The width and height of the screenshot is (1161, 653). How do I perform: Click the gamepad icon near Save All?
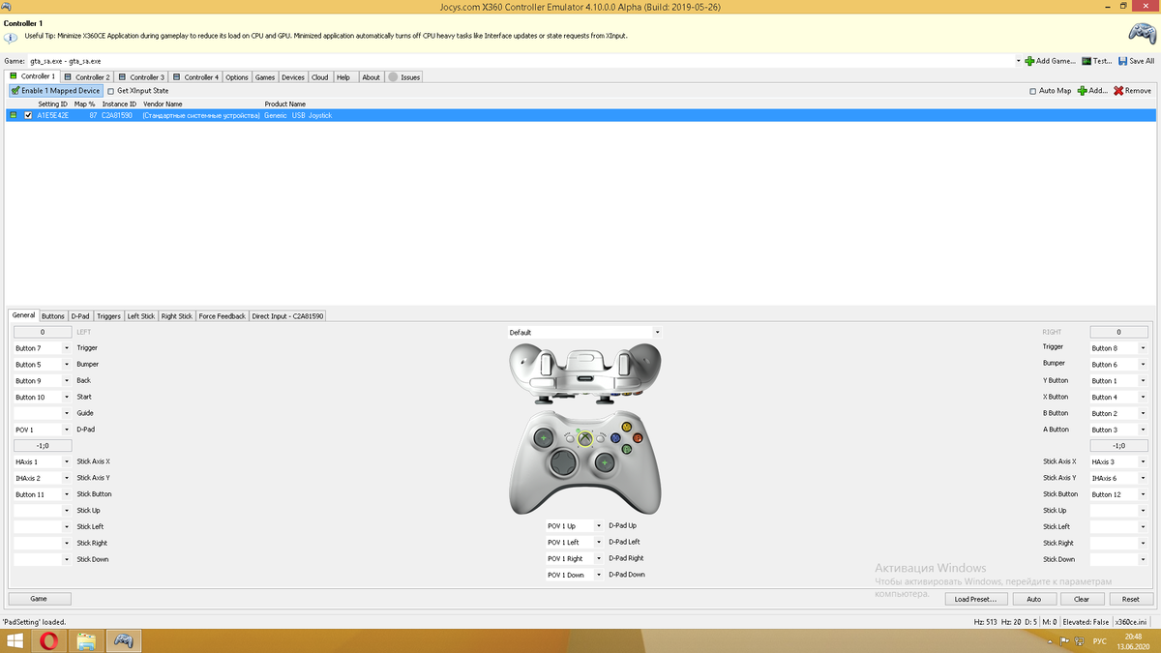pyautogui.click(x=1141, y=33)
